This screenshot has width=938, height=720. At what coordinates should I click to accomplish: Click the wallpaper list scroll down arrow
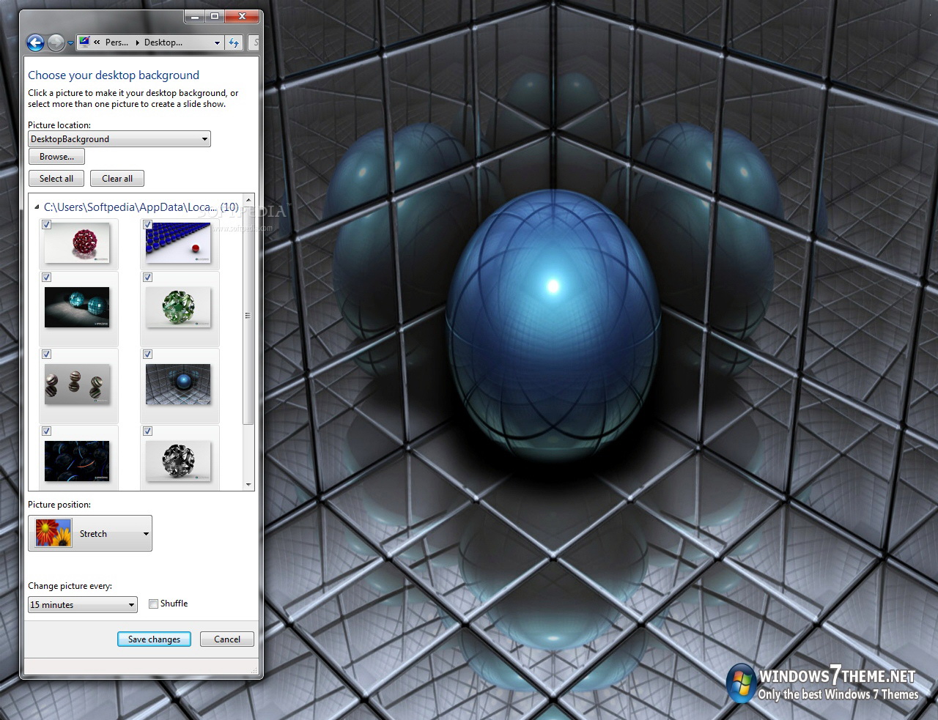tap(248, 485)
